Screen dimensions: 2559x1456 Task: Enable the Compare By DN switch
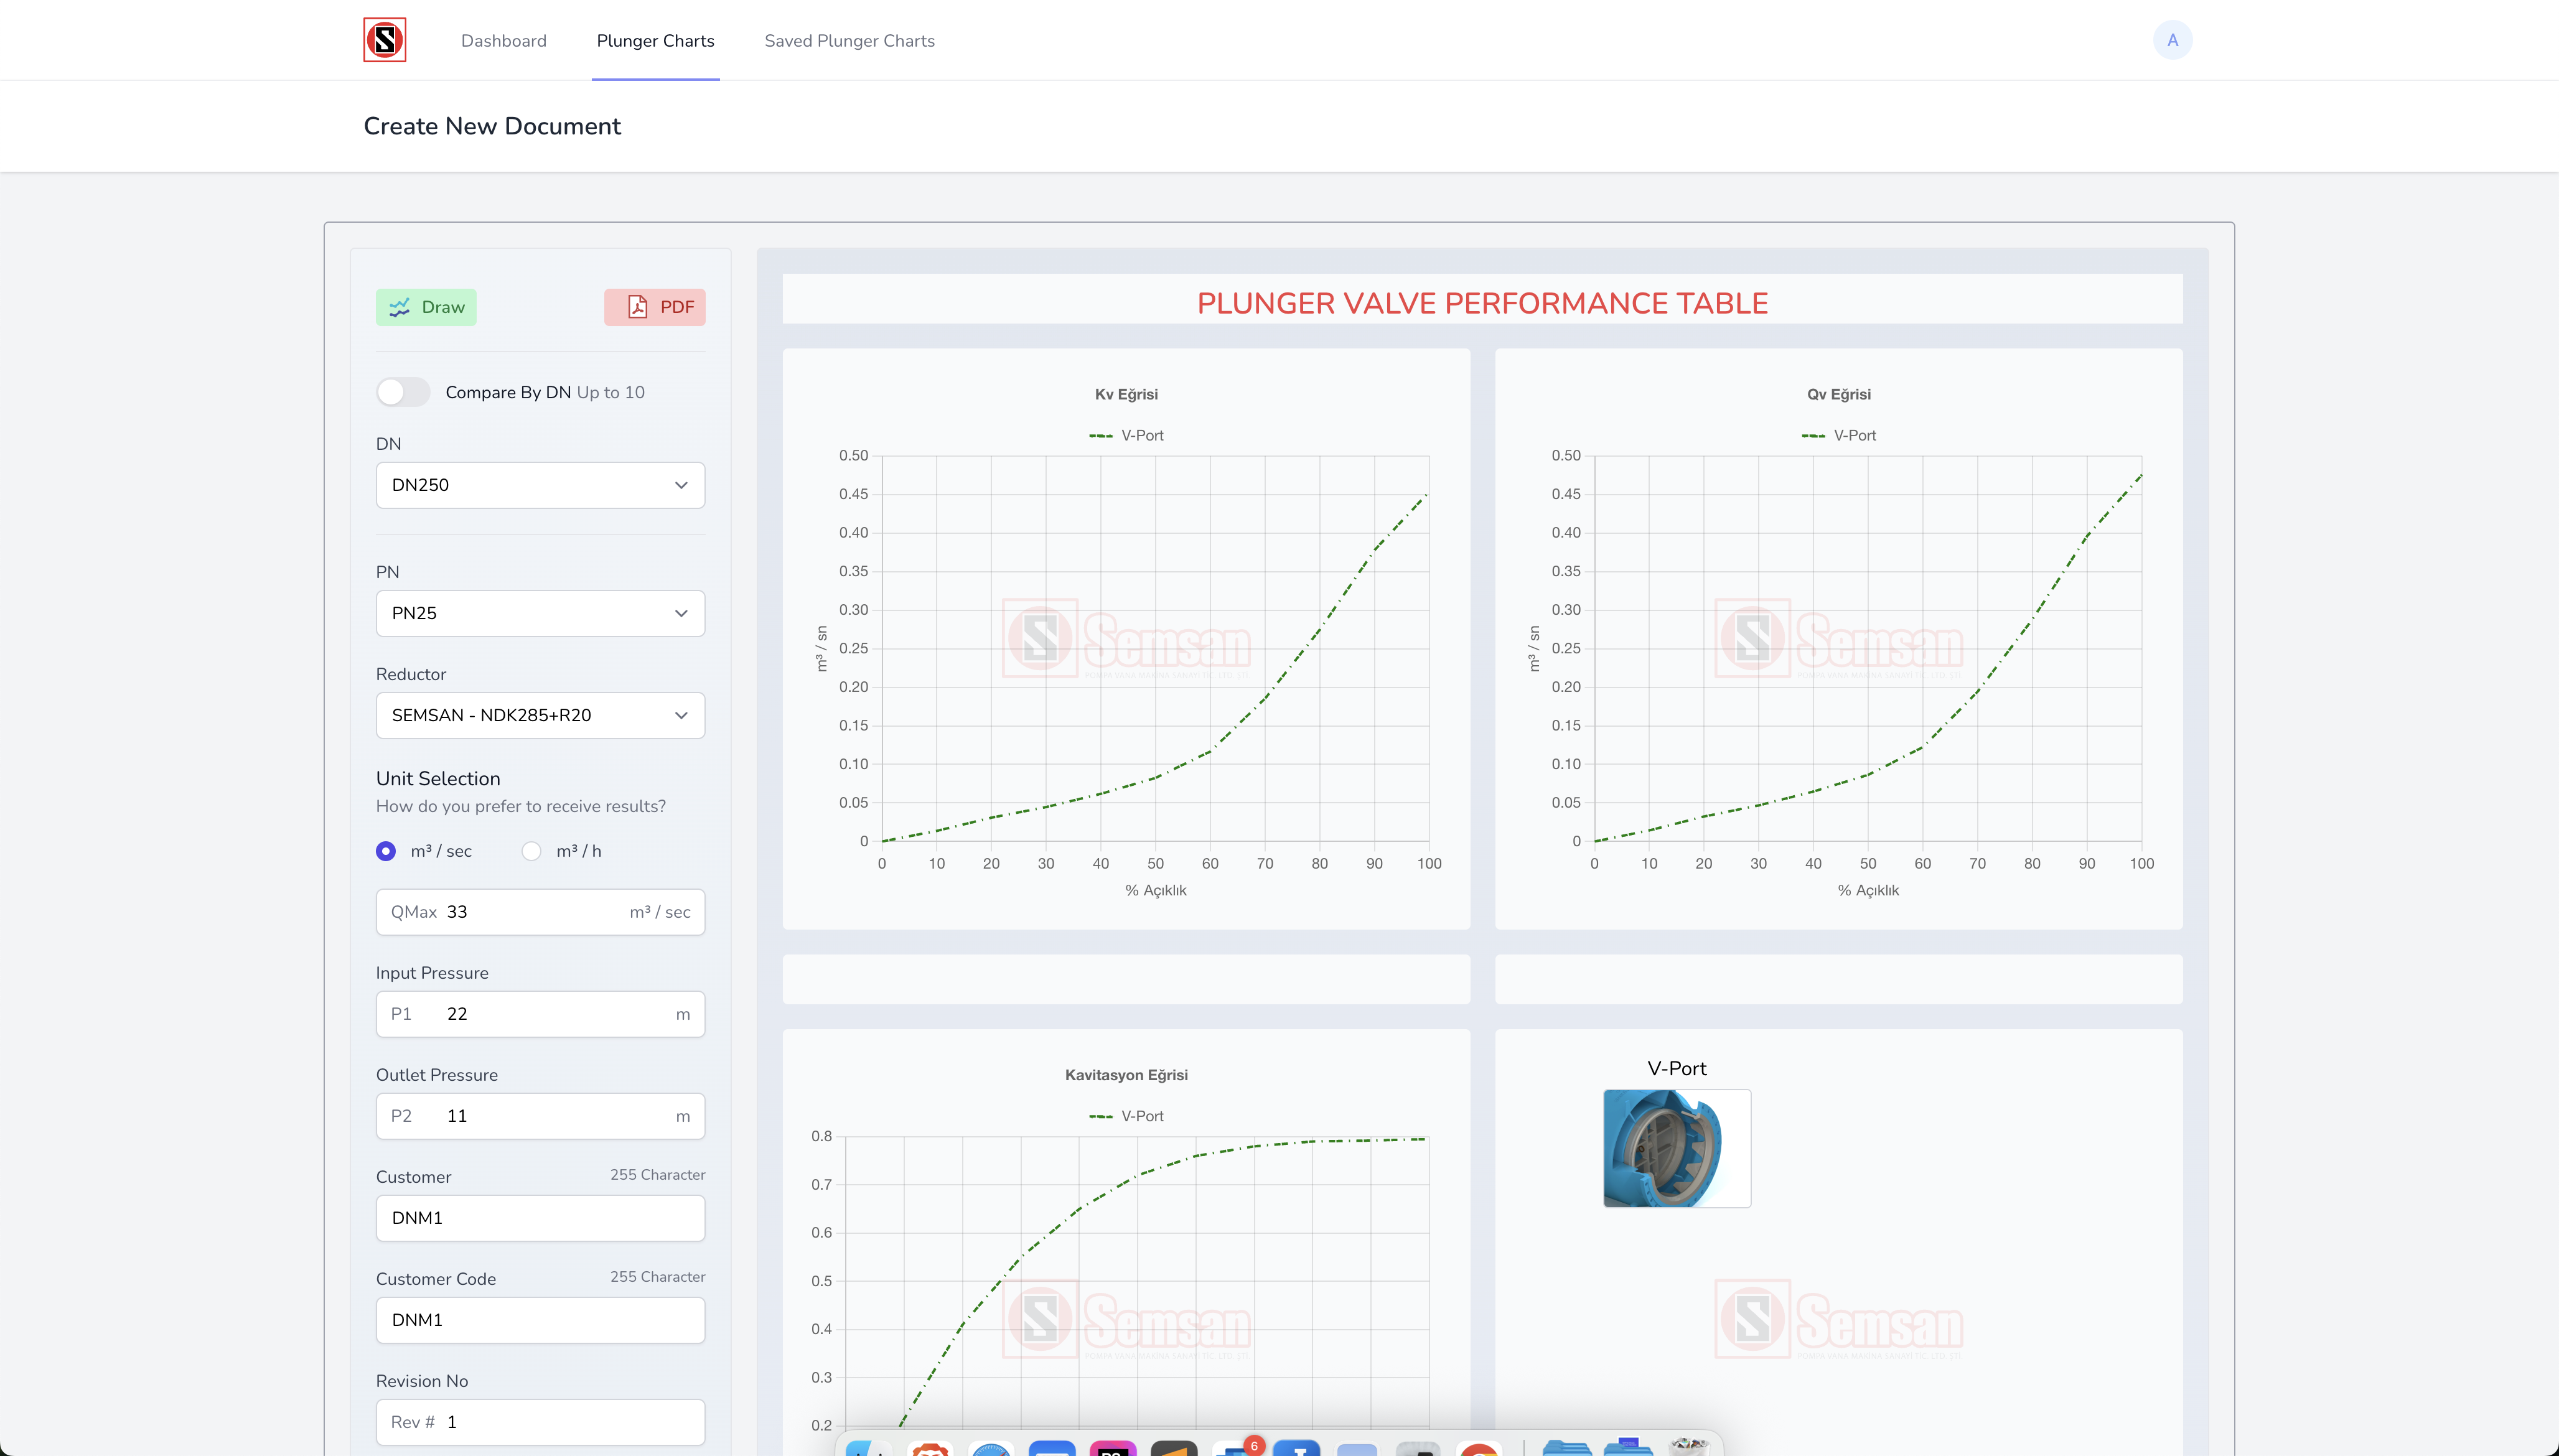[x=403, y=392]
